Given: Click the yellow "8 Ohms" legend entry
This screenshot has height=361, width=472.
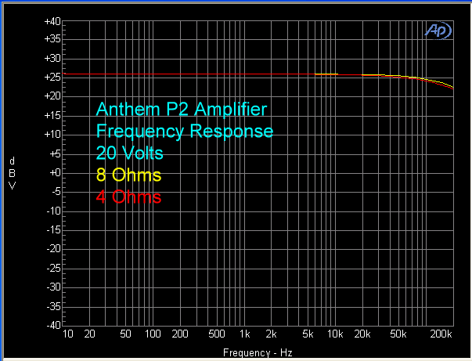Looking at the screenshot, I should [128, 174].
